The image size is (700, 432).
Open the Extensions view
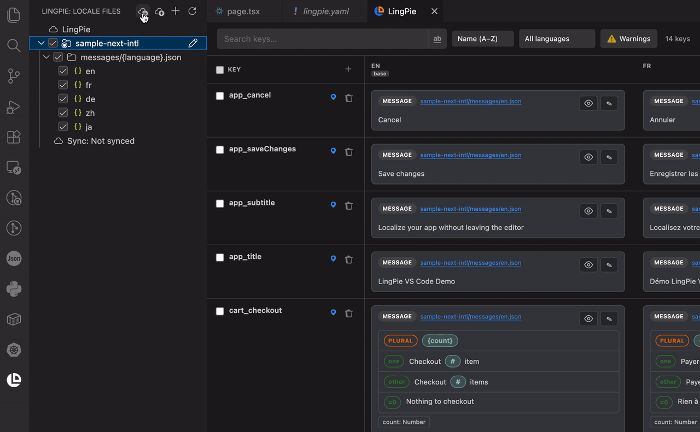coord(14,137)
